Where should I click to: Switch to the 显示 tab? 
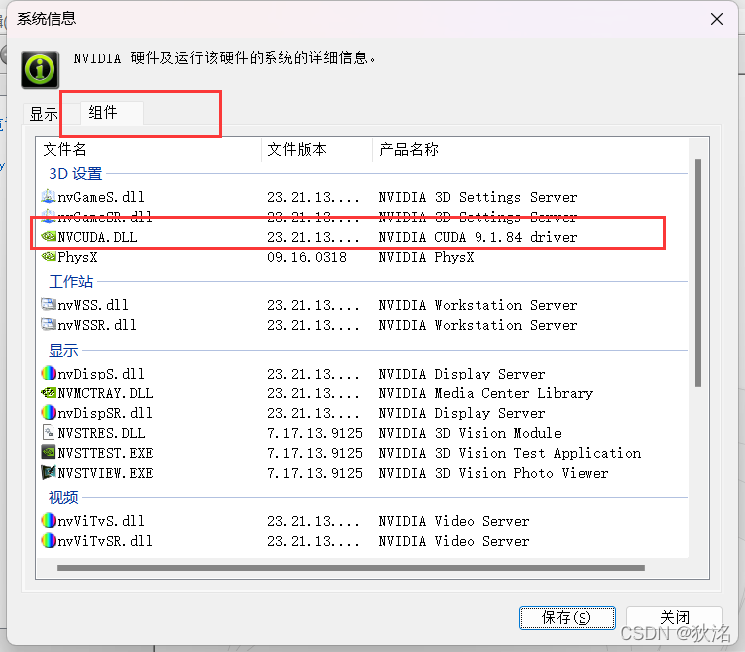pyautogui.click(x=44, y=114)
